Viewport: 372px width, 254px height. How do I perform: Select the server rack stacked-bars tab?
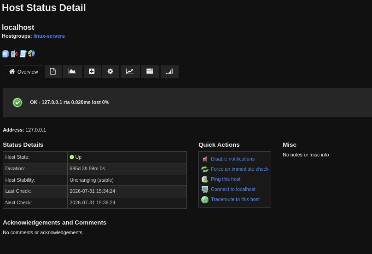point(150,72)
